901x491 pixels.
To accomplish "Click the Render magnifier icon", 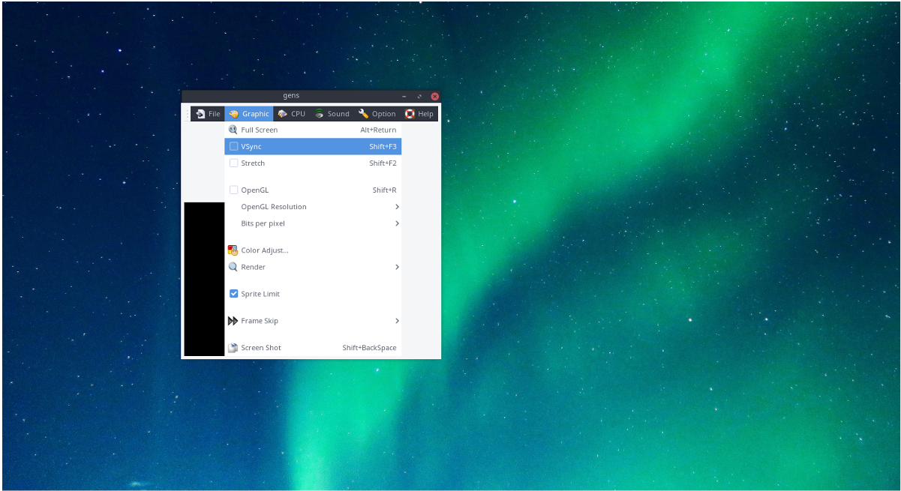I will point(233,266).
